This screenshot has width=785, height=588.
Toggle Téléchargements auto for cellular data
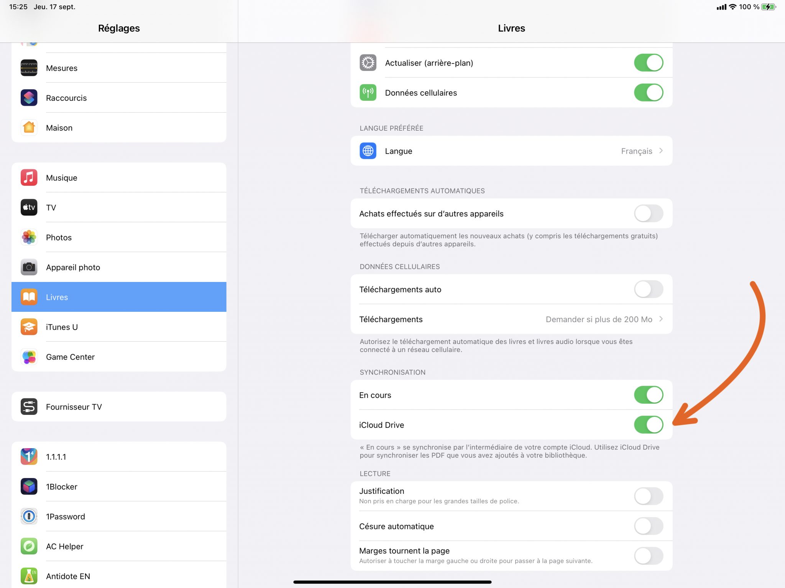tap(648, 289)
